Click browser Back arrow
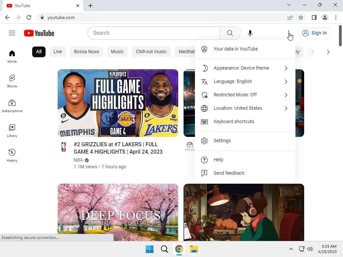Image resolution: width=343 pixels, height=257 pixels. point(7,17)
